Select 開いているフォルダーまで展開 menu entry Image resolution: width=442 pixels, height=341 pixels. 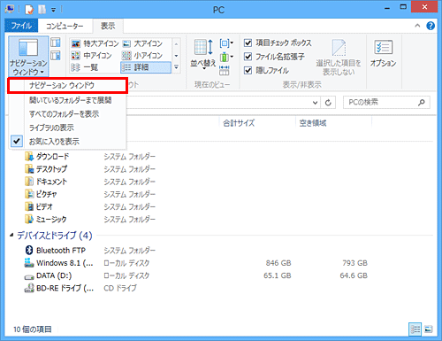[68, 100]
